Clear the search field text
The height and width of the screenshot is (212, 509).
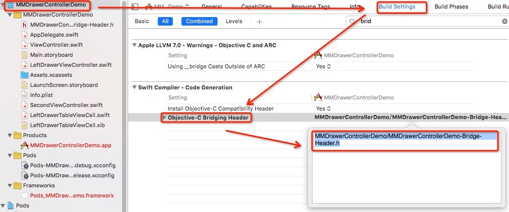point(504,22)
